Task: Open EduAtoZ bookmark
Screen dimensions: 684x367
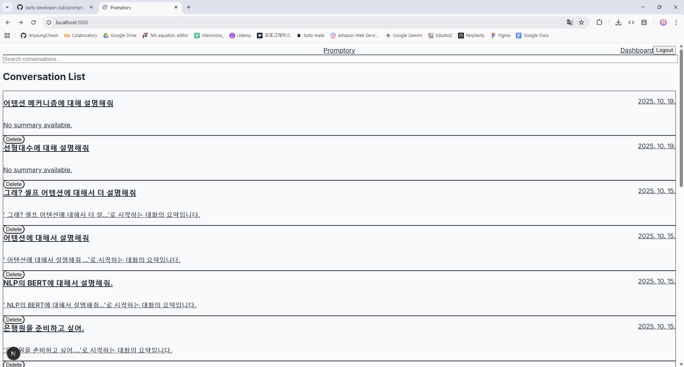Action: [440, 36]
